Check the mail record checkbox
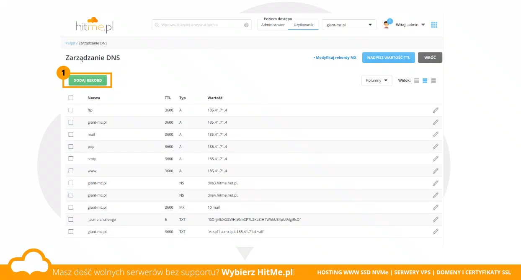 pos(71,134)
